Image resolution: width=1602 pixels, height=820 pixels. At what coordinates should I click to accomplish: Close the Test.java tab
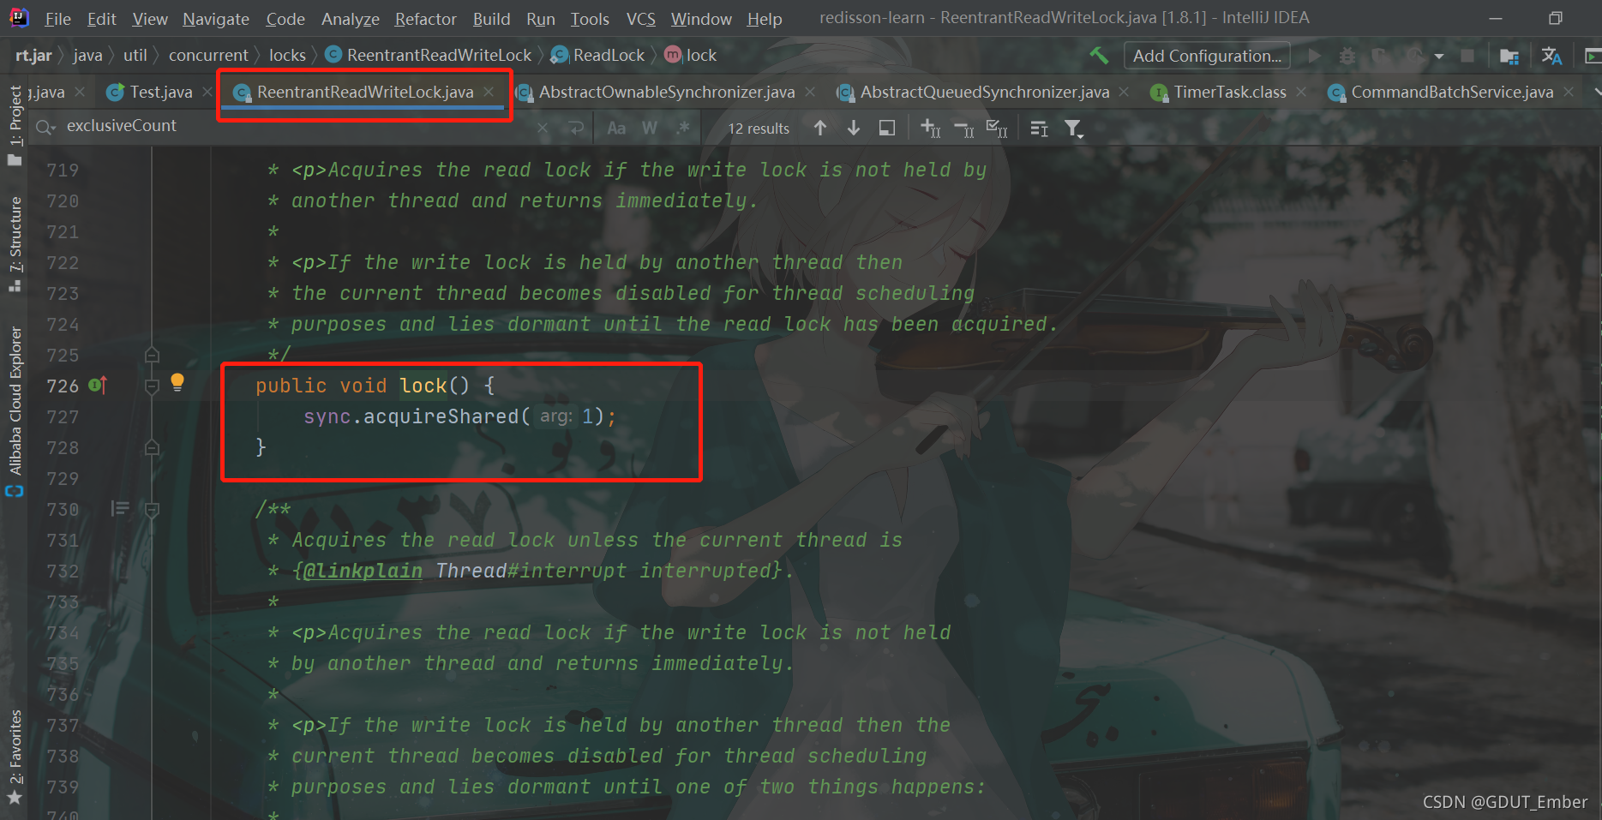pyautogui.click(x=207, y=92)
